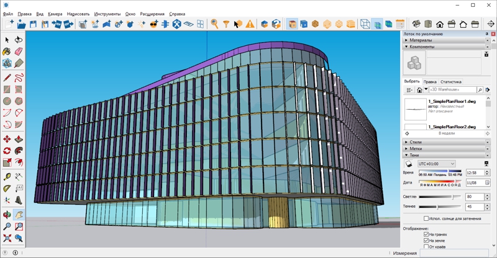
Task: Switch to Wireframe style
Action: tap(365, 24)
